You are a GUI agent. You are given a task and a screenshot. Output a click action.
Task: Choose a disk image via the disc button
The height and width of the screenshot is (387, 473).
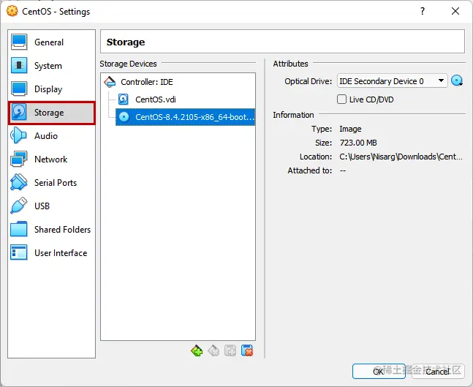(x=457, y=81)
